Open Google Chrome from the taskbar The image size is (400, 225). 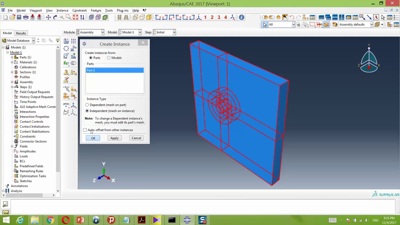(50, 220)
